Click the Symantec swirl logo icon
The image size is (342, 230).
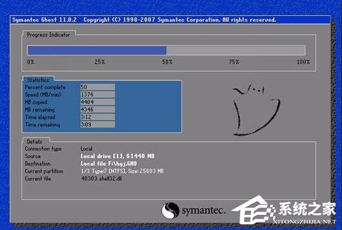(x=170, y=210)
